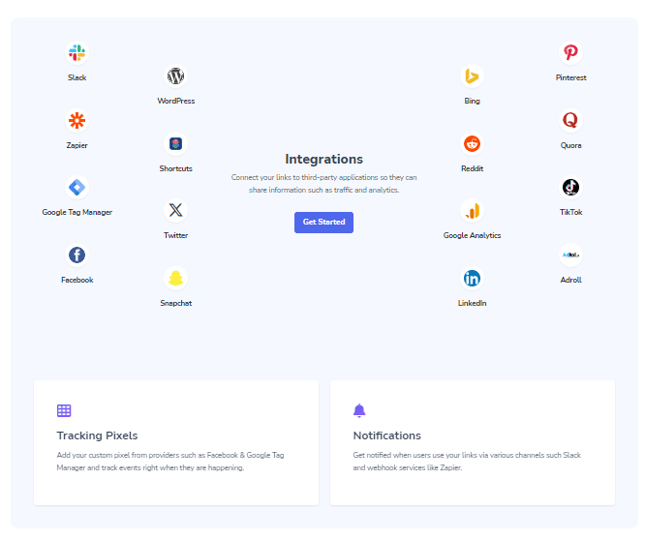Select the Tracking Pixels grid icon
The image size is (645, 540).
64,410
